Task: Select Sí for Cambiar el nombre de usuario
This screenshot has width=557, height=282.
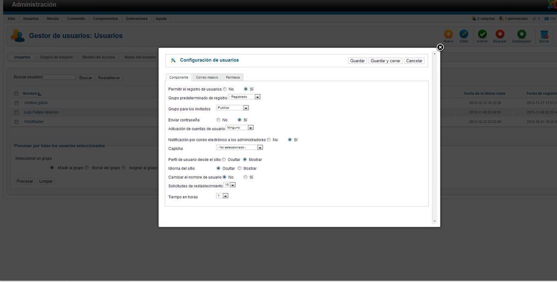Action: pyautogui.click(x=246, y=177)
